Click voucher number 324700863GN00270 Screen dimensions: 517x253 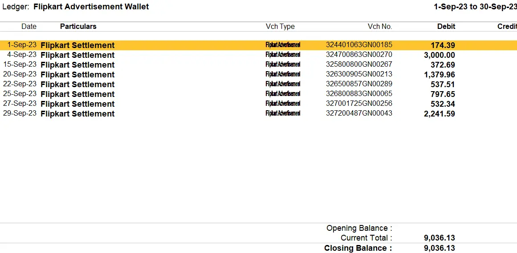pyautogui.click(x=359, y=55)
